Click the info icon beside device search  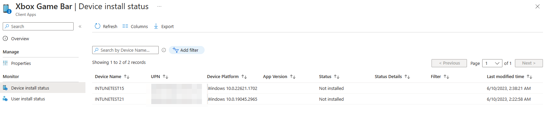(x=164, y=50)
